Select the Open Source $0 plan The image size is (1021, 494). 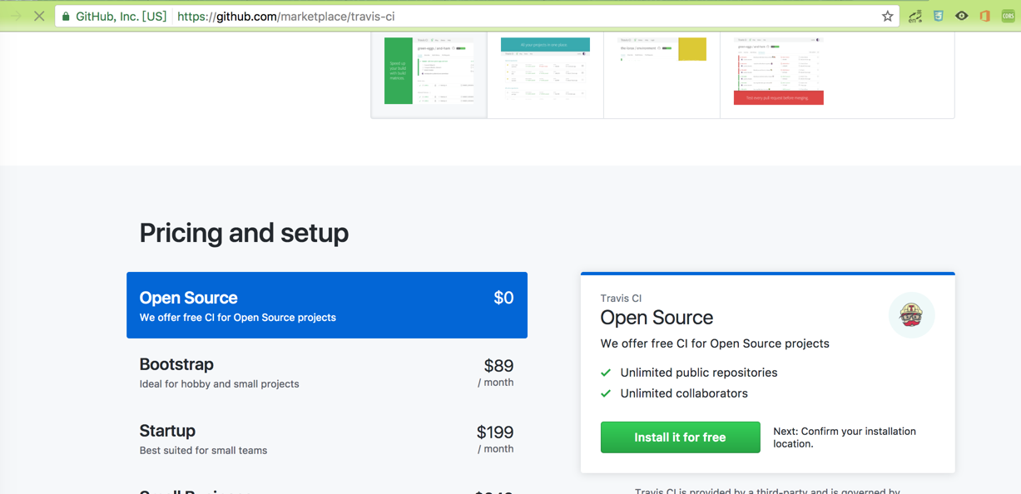(x=327, y=305)
